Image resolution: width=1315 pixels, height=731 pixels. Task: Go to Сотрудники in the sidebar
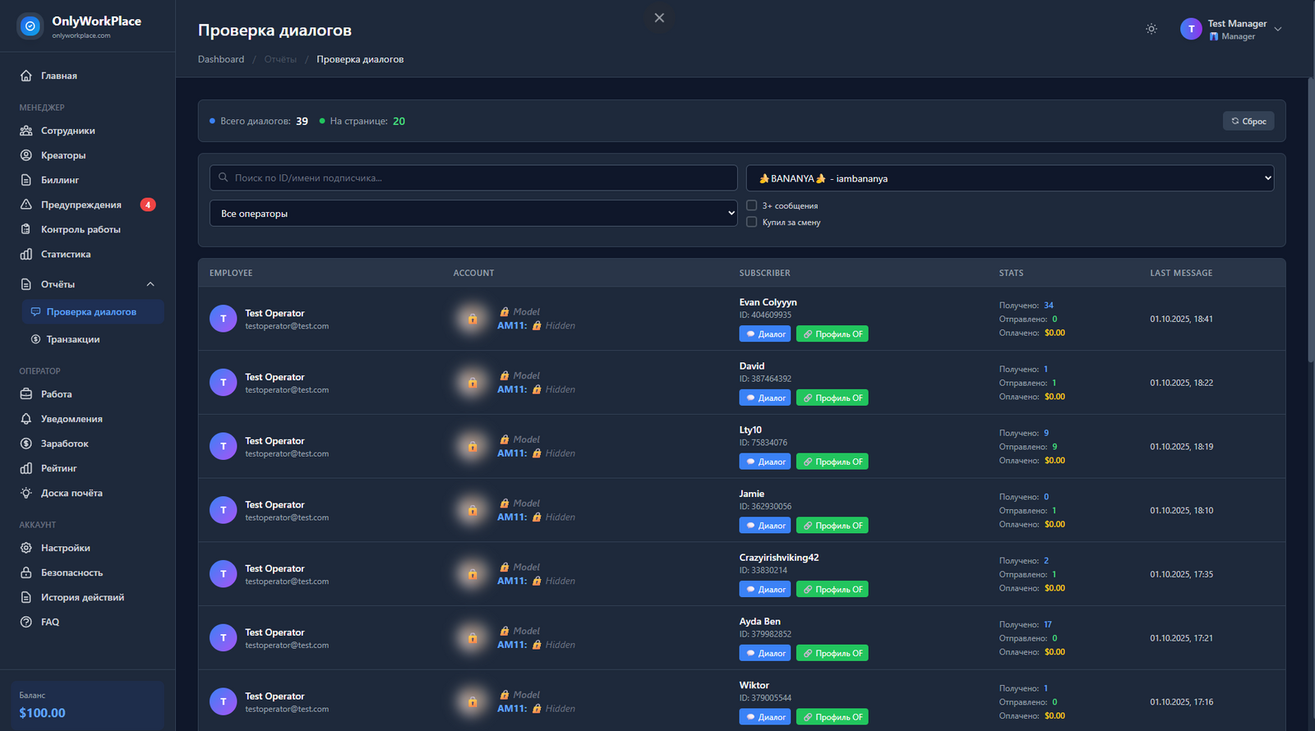click(x=68, y=131)
